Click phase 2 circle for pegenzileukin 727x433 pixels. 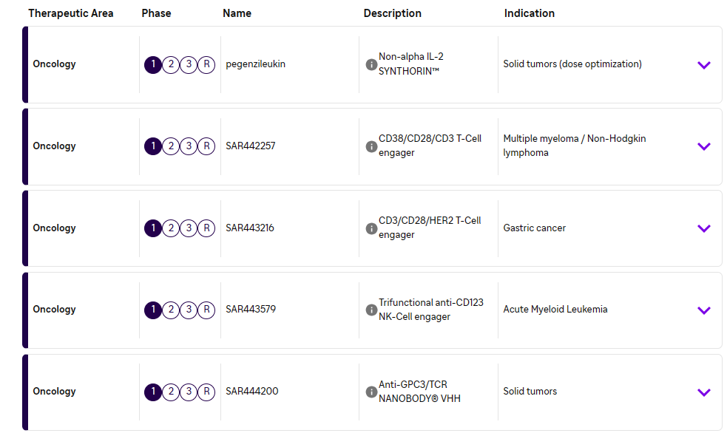[171, 64]
